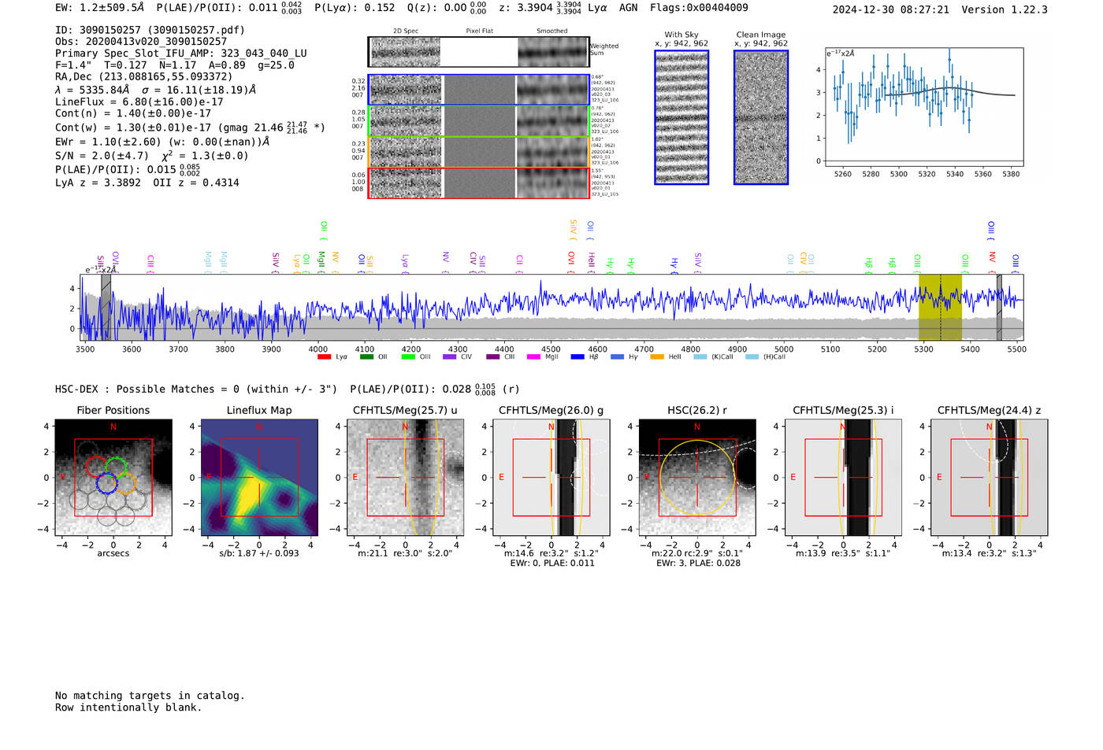Click the Version 1.22.3 label
This screenshot has height=750, width=1103.
[1005, 9]
